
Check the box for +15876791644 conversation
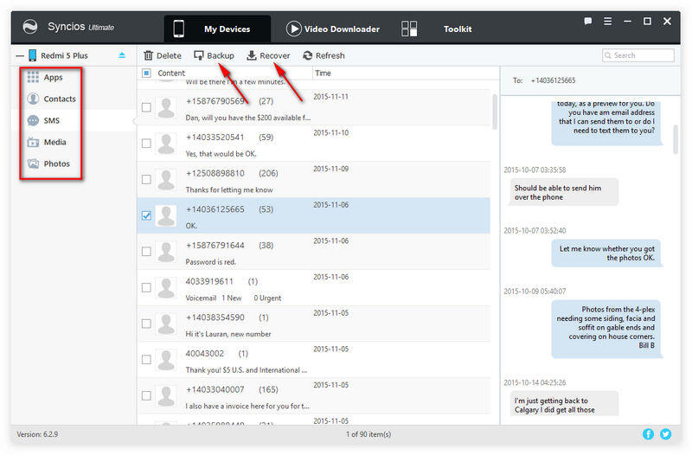click(146, 252)
